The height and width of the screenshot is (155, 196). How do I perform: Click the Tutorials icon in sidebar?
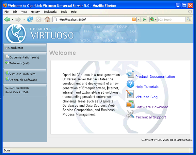[x=7, y=62]
